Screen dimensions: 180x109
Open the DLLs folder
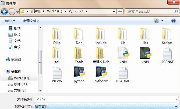pos(57,36)
